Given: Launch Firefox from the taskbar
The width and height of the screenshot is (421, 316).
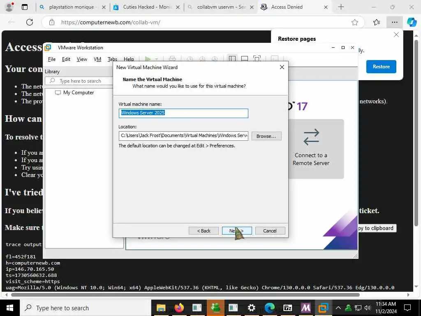Looking at the screenshot, I should [179, 308].
